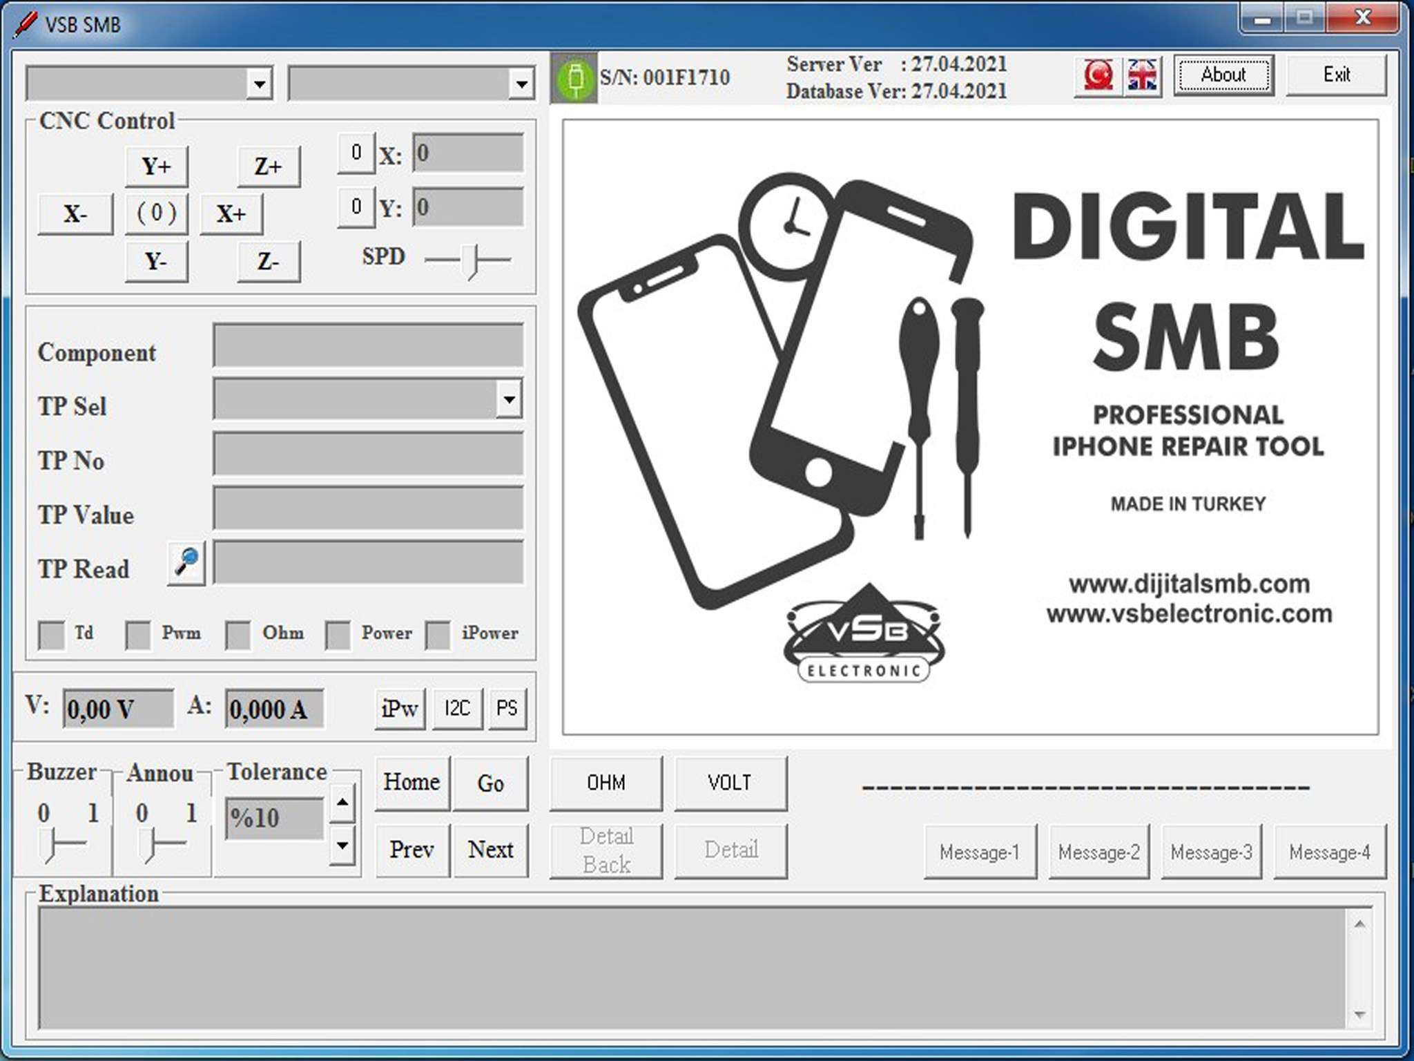Select OHM measurement mode
This screenshot has width=1414, height=1061.
(606, 783)
